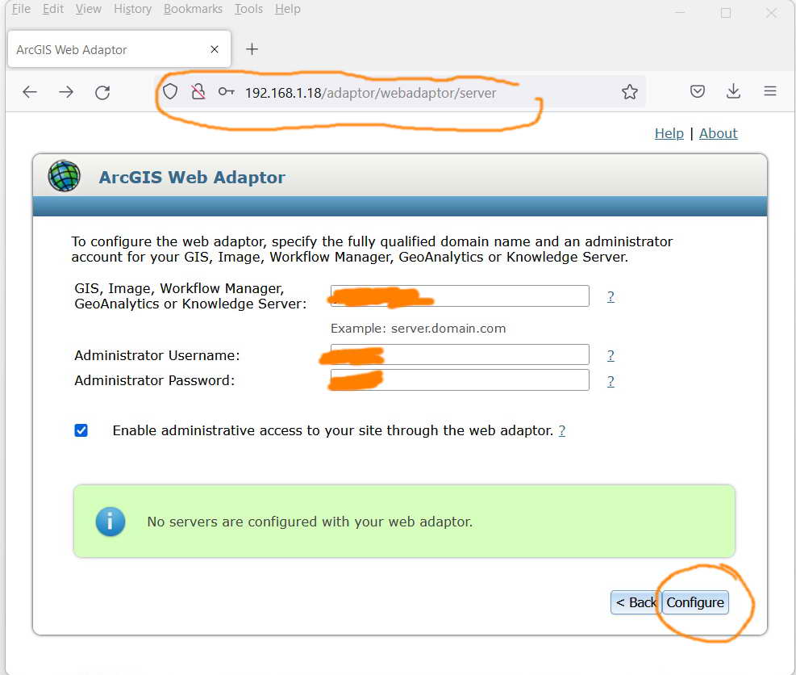
Task: Click the 'Administrator Username:' label
Action: (157, 355)
